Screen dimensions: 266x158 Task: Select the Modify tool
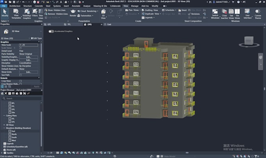click(x=5, y=13)
